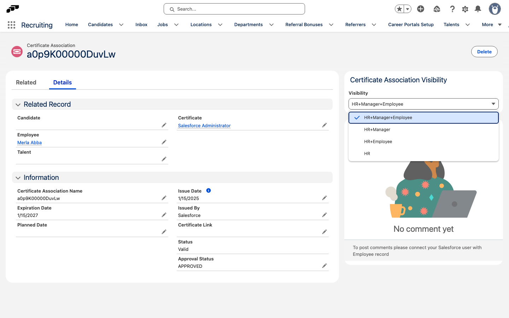Open the Setup gear icon
The height and width of the screenshot is (318, 509).
pos(465,9)
